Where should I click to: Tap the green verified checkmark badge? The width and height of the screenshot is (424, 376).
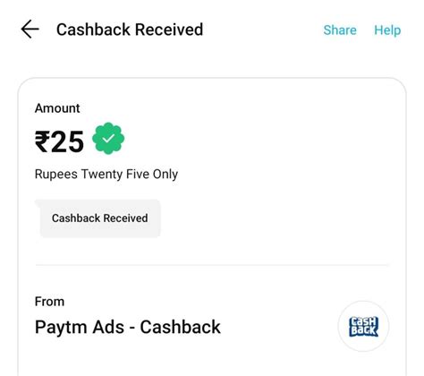pos(108,138)
